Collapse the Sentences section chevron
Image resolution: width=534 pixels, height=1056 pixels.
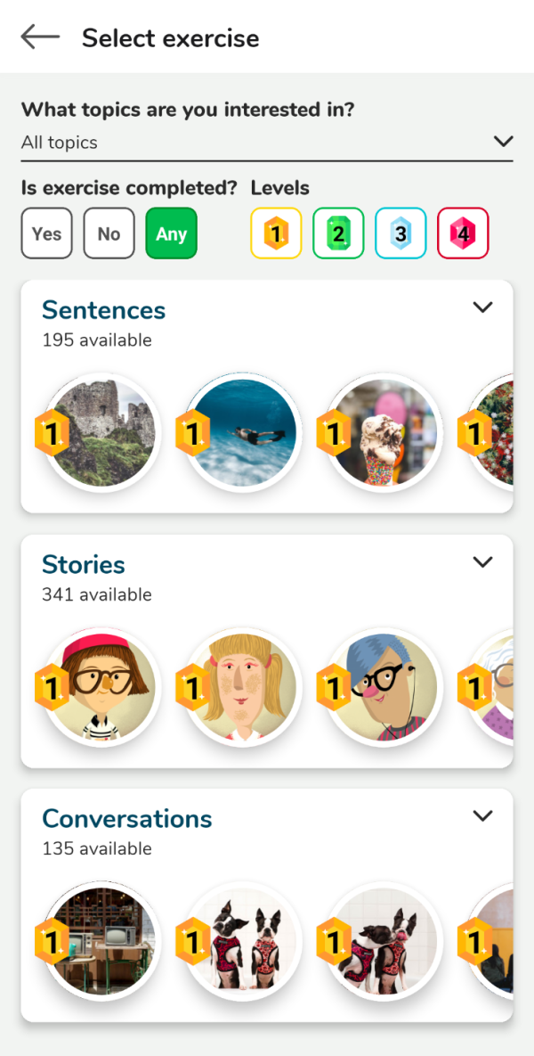pyautogui.click(x=482, y=307)
